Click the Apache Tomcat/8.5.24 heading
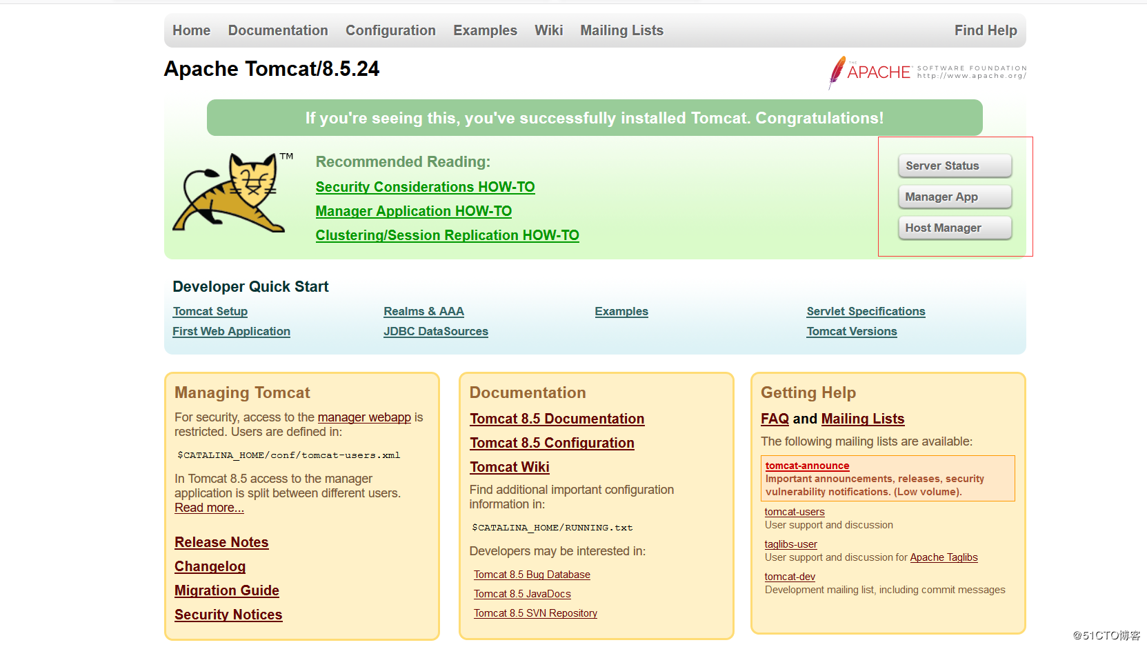Viewport: 1147px width, 647px height. click(272, 69)
